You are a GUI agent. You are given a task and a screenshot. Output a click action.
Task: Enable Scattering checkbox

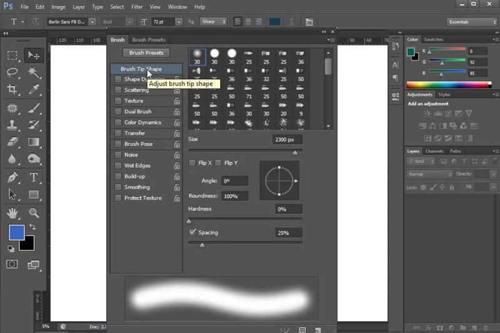118,90
